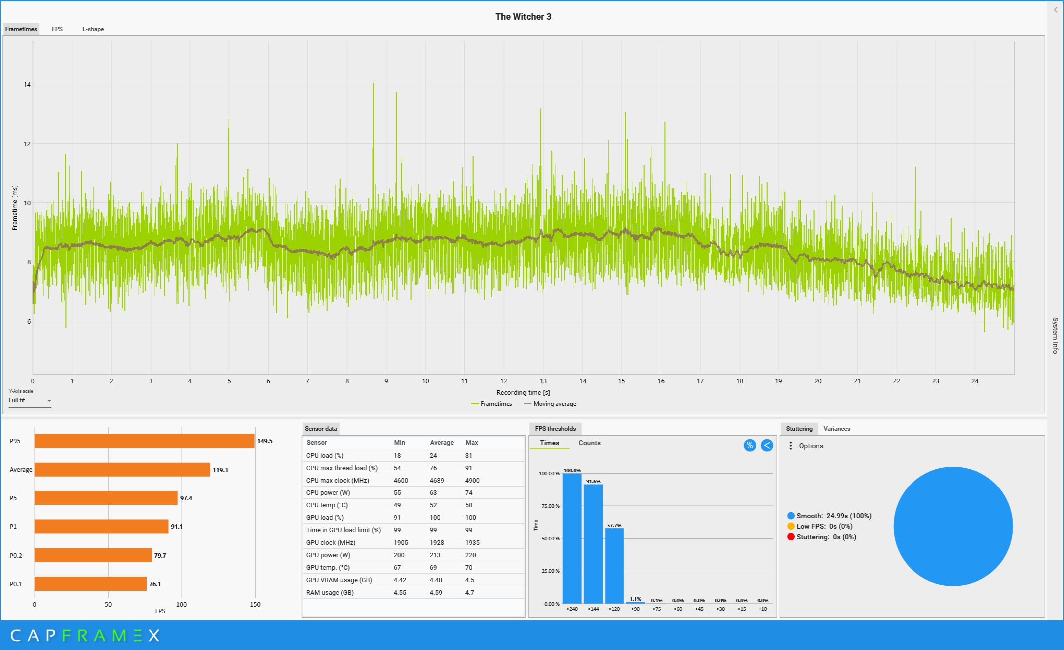1064x650 pixels.
Task: Click The Witcher 3 chart title
Action: pyautogui.click(x=523, y=17)
